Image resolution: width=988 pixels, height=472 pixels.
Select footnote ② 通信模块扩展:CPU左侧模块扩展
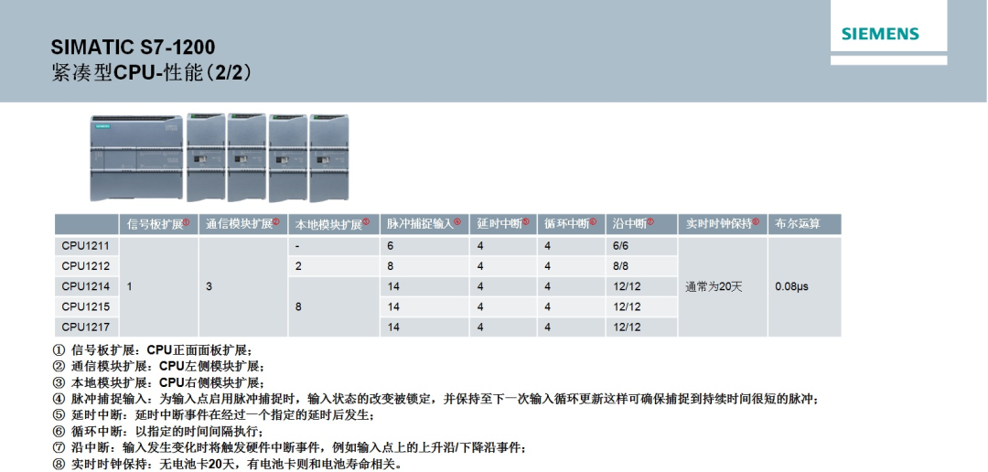pos(160,366)
